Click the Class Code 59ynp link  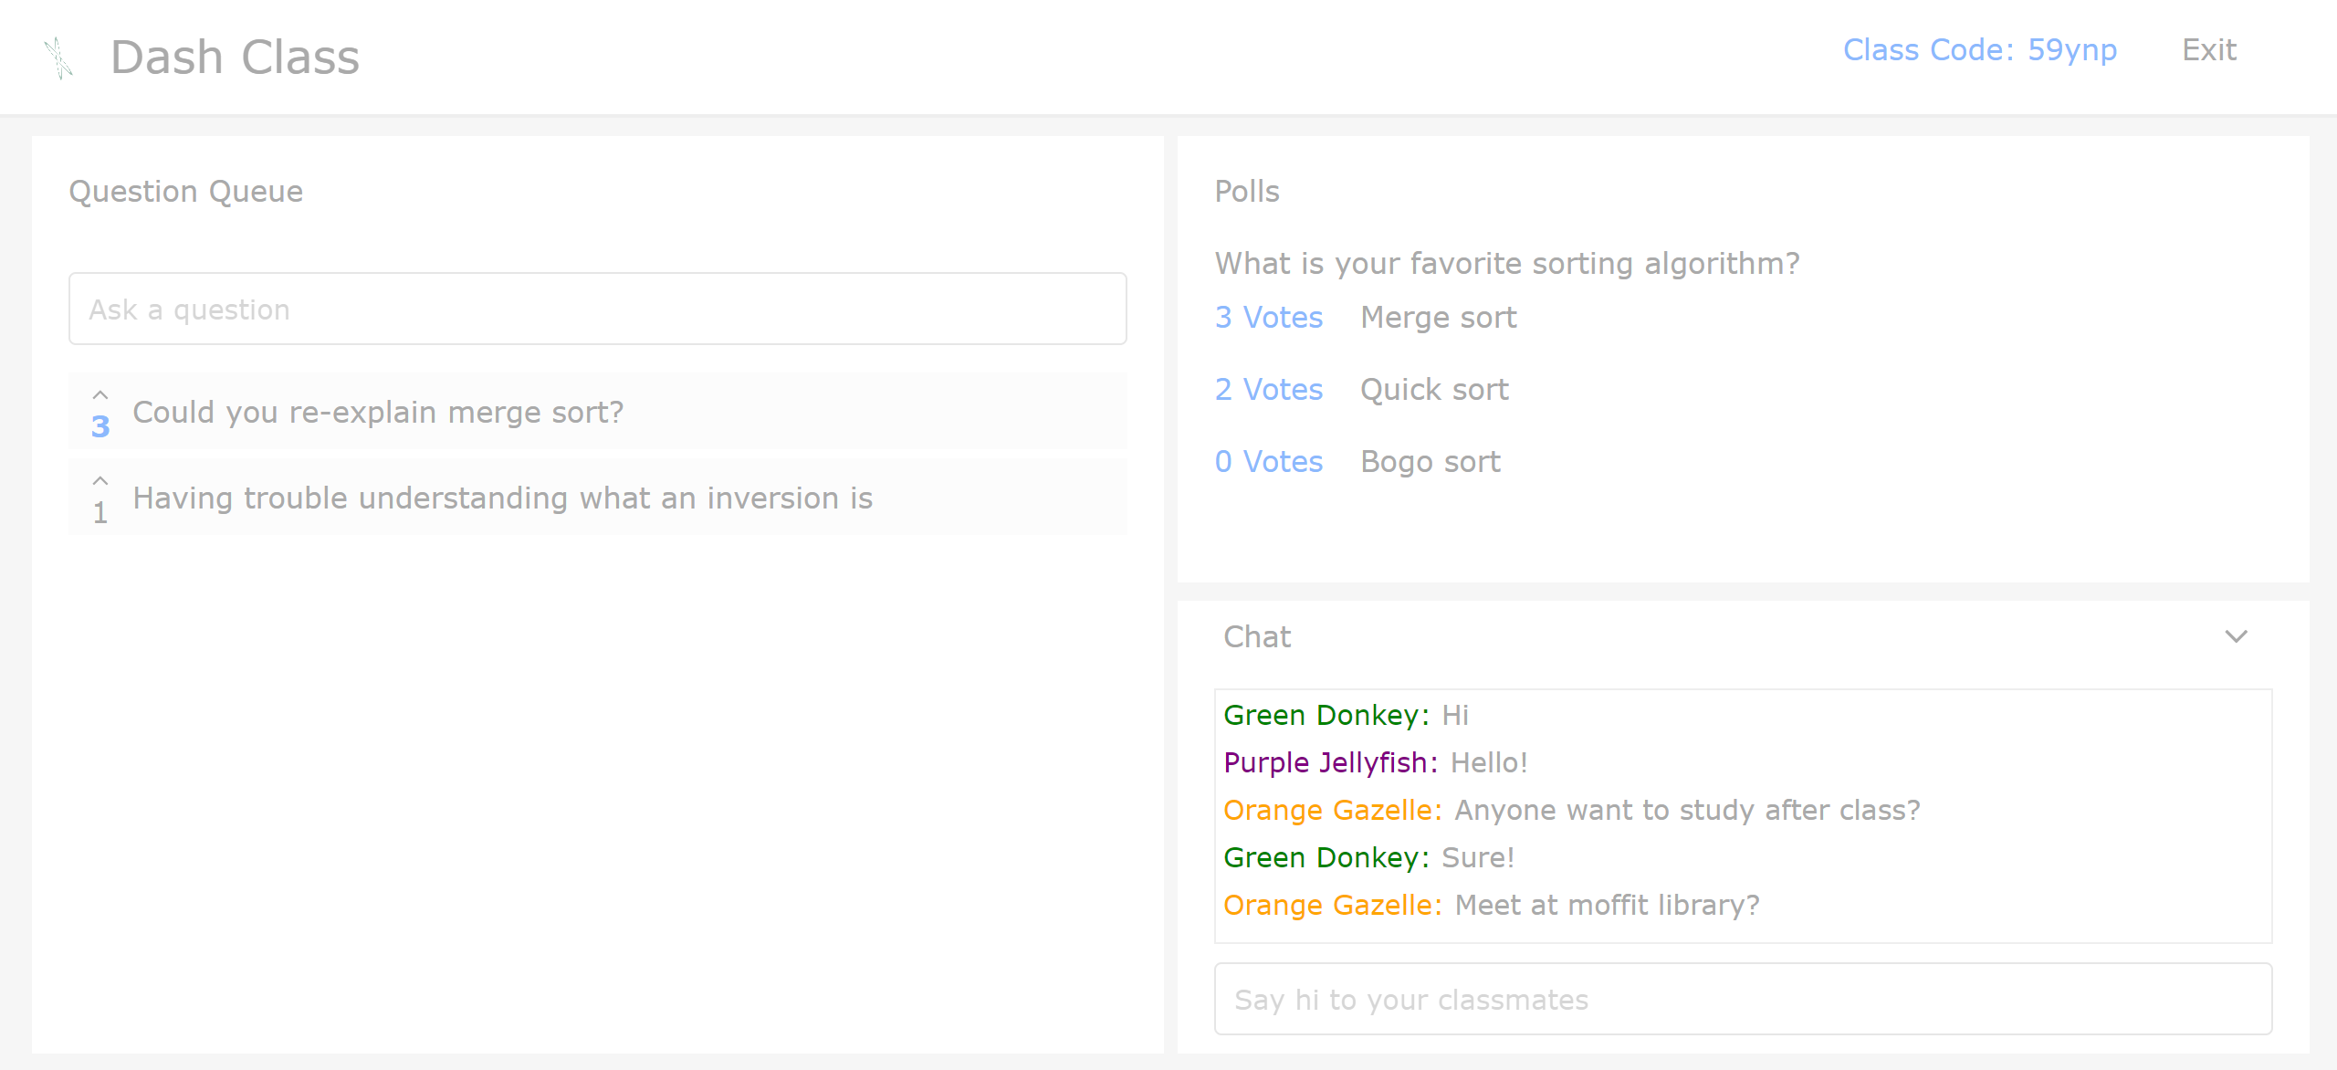1979,50
